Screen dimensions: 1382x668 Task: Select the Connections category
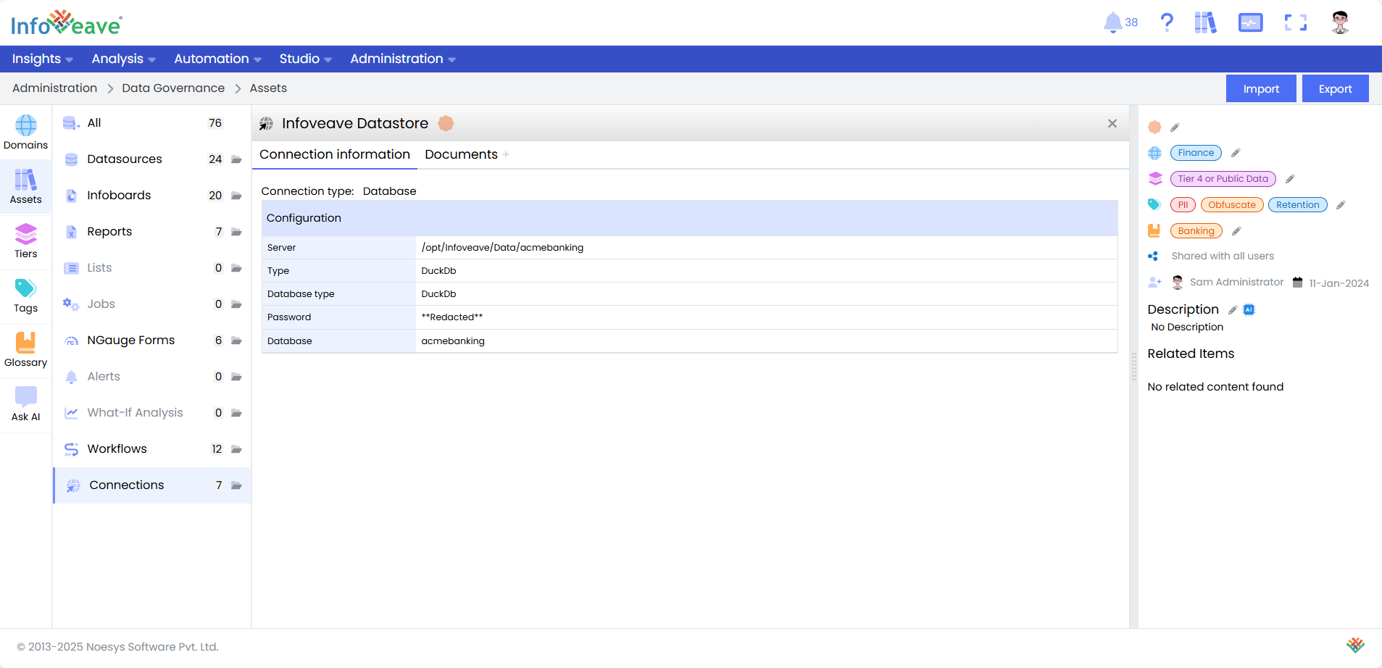152,485
